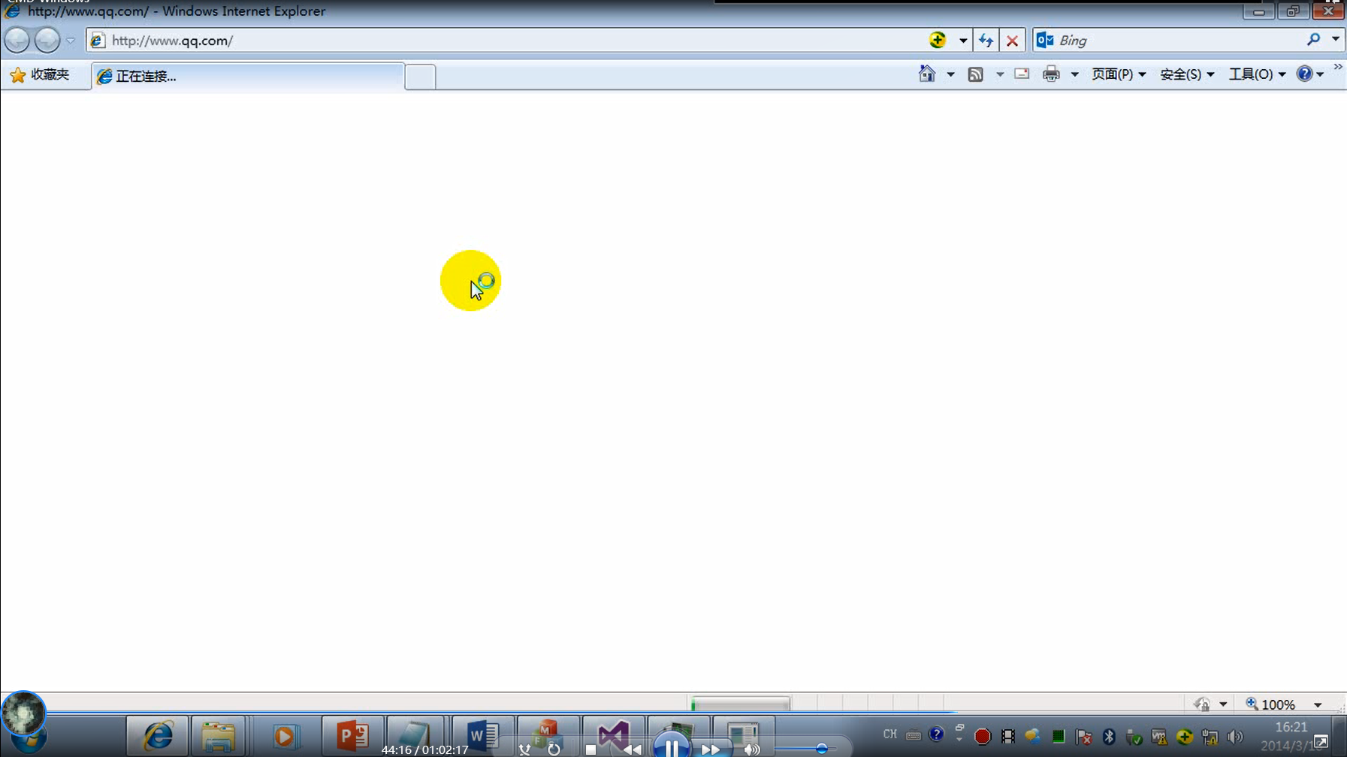Open the 工具(O) menu

tap(1257, 74)
